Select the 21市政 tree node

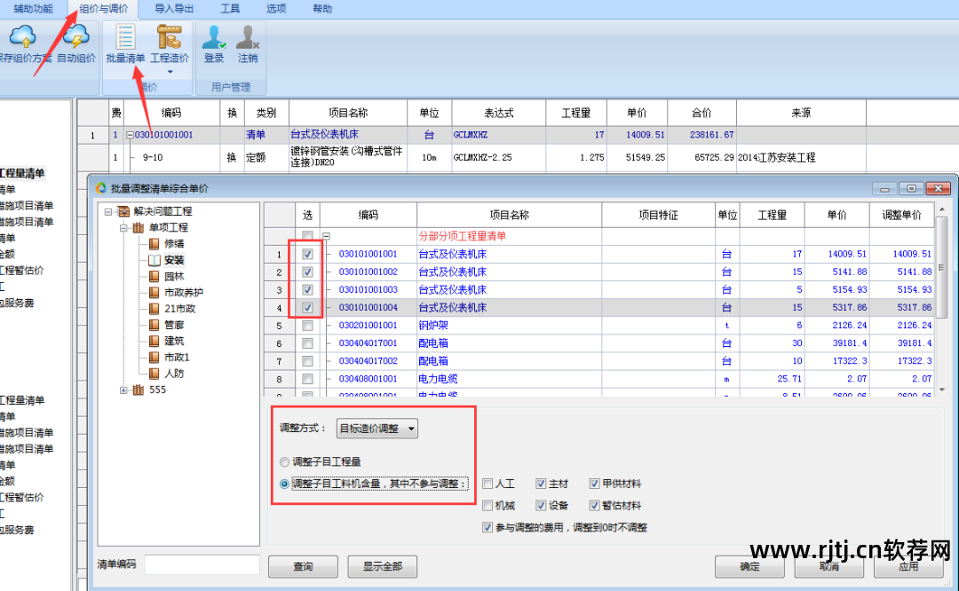[x=179, y=309]
